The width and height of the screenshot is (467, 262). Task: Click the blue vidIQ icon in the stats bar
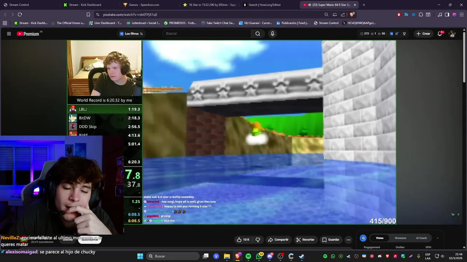391,33
